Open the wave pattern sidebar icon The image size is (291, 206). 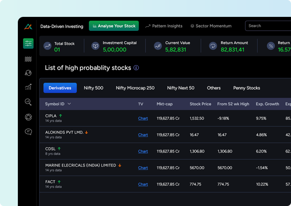coord(28,59)
